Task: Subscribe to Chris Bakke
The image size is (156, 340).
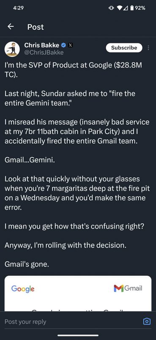Action: tap(124, 48)
